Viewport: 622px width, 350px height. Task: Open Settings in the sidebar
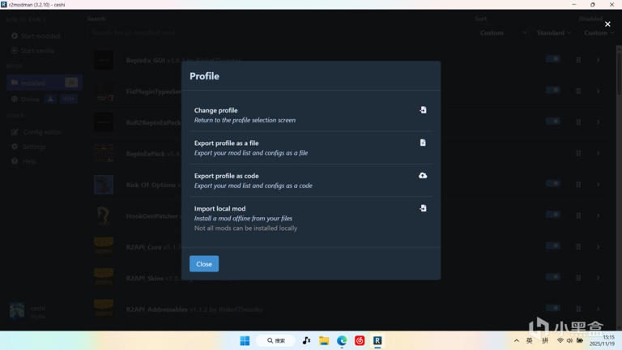(x=28, y=147)
